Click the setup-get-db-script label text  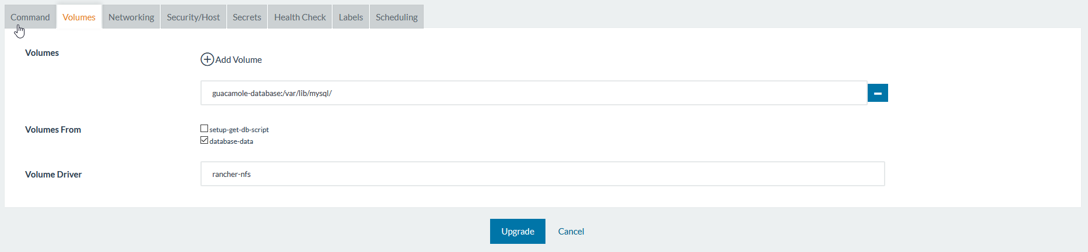click(239, 130)
